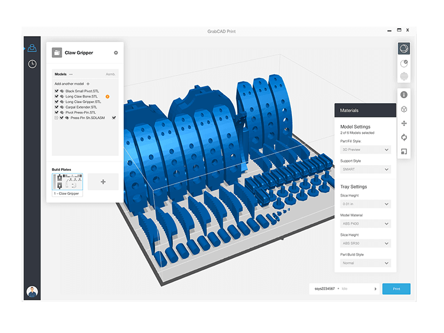Expand the Press Pin Sh.SDLASM tree item

point(57,118)
